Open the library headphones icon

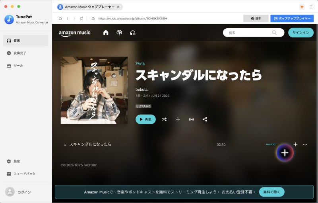tap(133, 33)
